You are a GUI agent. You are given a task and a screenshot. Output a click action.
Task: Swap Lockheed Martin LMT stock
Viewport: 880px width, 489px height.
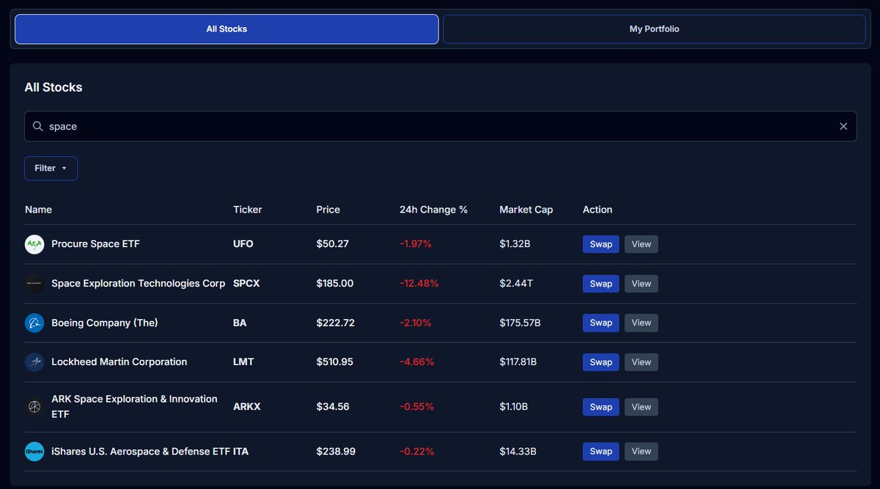[x=601, y=362]
